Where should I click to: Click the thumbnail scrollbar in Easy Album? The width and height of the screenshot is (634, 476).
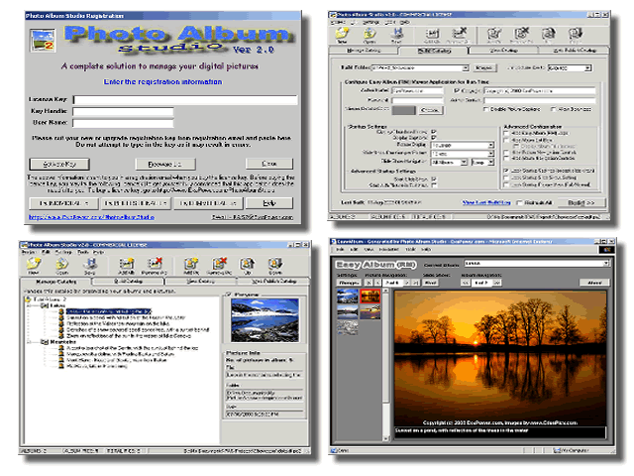point(385,364)
